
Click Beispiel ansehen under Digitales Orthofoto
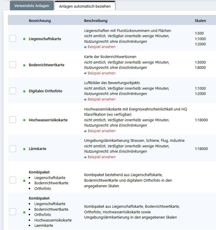click(102, 99)
